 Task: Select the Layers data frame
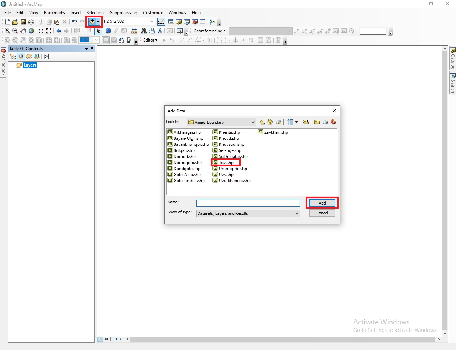tap(30, 65)
